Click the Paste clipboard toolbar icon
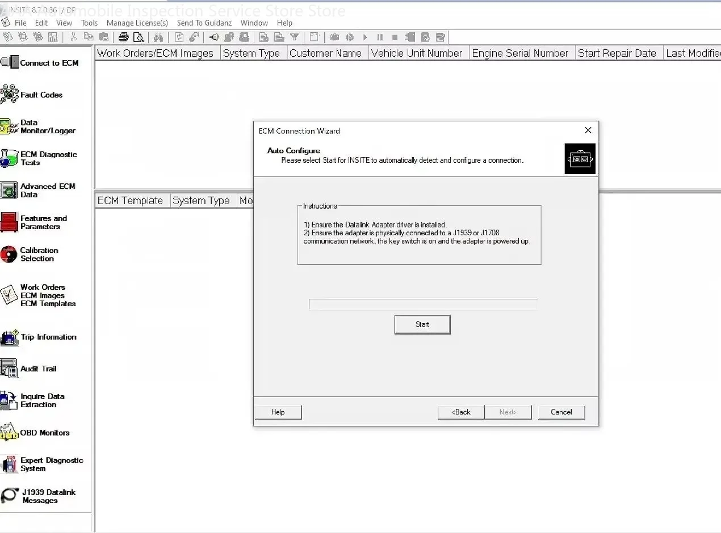The image size is (721, 533). click(x=103, y=37)
